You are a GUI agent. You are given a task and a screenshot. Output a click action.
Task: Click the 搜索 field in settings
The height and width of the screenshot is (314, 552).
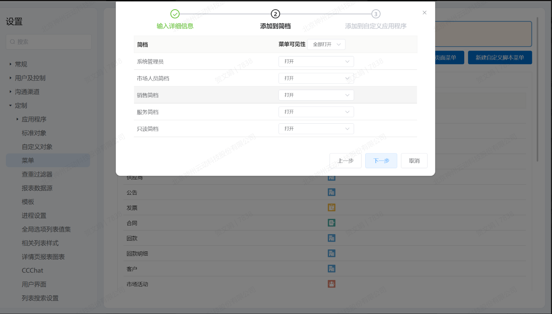49,42
